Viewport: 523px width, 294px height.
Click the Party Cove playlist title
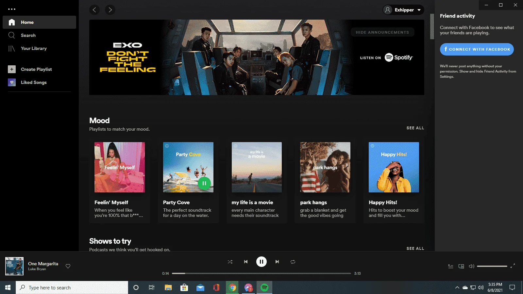click(x=176, y=203)
